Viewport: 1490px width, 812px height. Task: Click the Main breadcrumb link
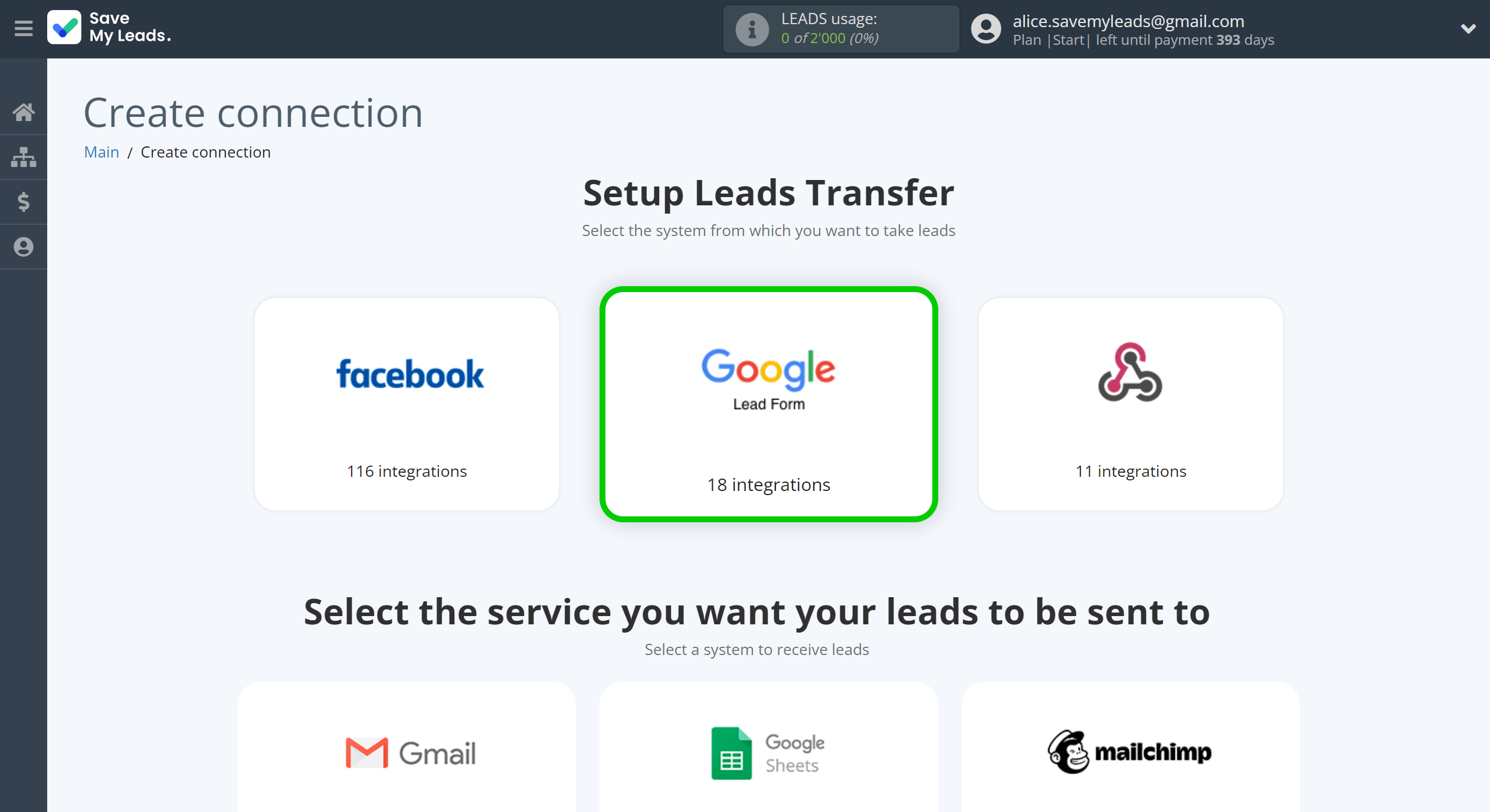click(x=101, y=152)
